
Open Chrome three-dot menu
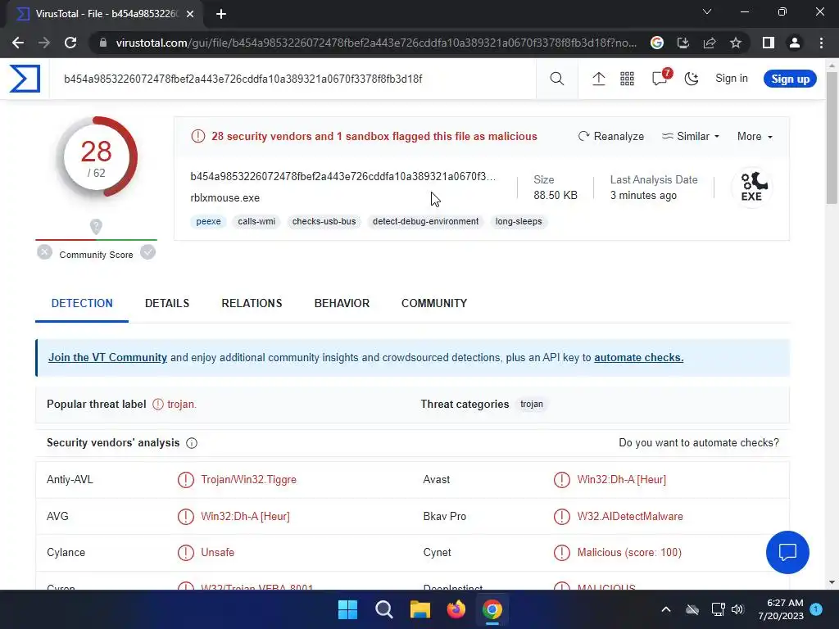click(821, 43)
